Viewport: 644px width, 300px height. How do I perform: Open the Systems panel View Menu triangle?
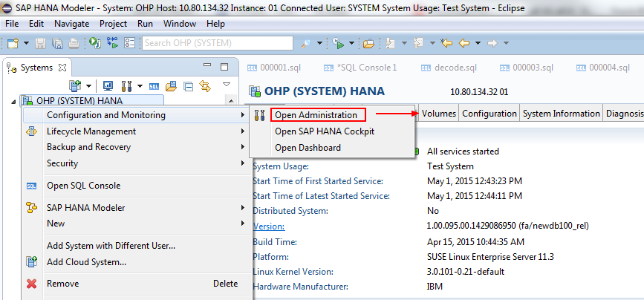coord(227,85)
